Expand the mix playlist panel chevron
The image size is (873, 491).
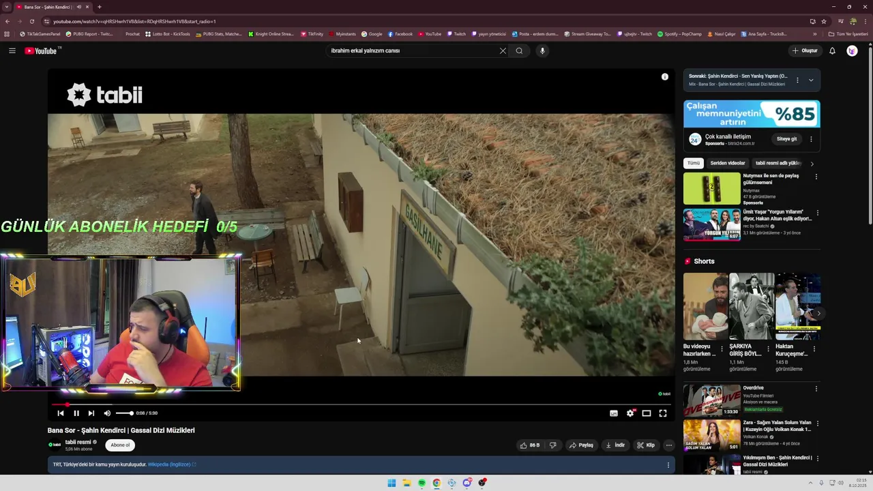click(x=811, y=80)
